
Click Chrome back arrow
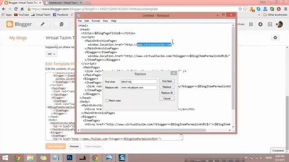[x=4, y=9]
